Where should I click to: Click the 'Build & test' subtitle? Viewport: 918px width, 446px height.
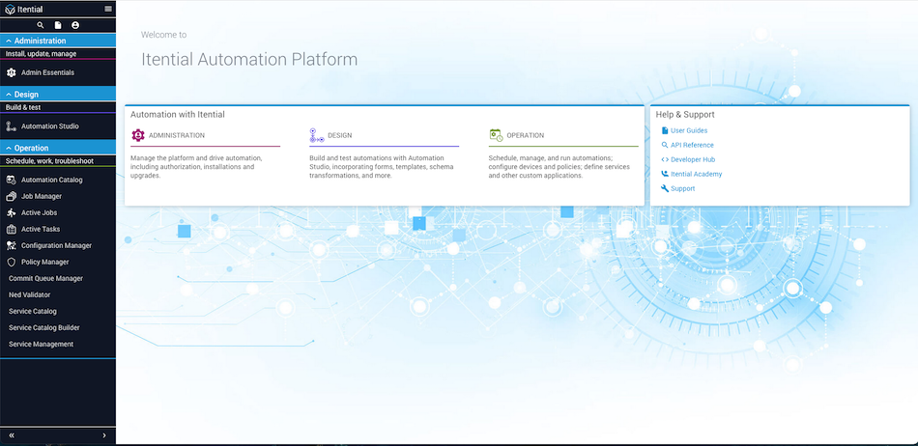[x=23, y=107]
